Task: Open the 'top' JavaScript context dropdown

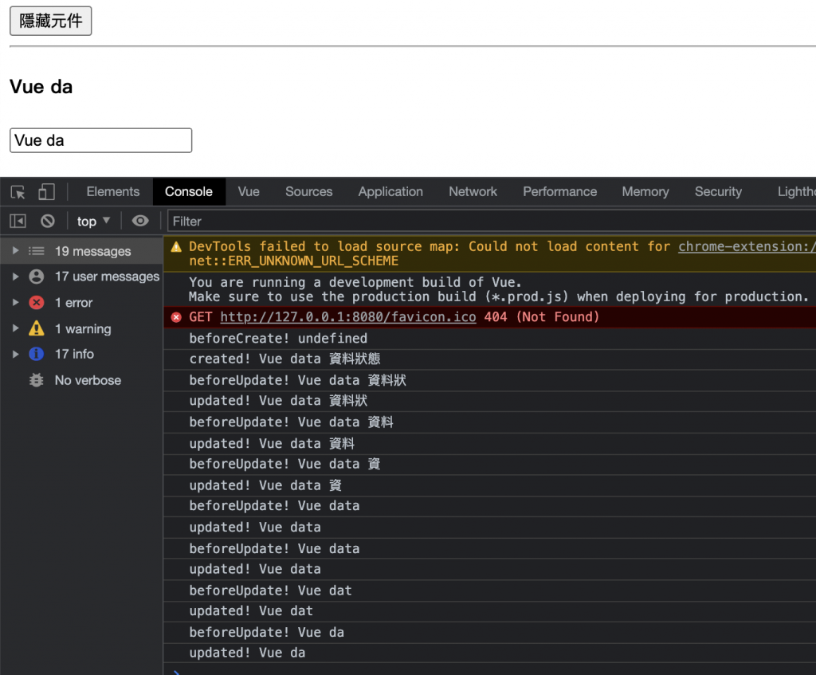Action: [94, 222]
